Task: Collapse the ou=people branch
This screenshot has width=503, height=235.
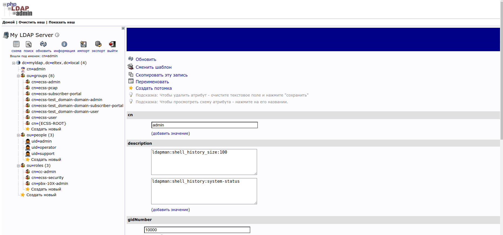Action: [x=18, y=135]
